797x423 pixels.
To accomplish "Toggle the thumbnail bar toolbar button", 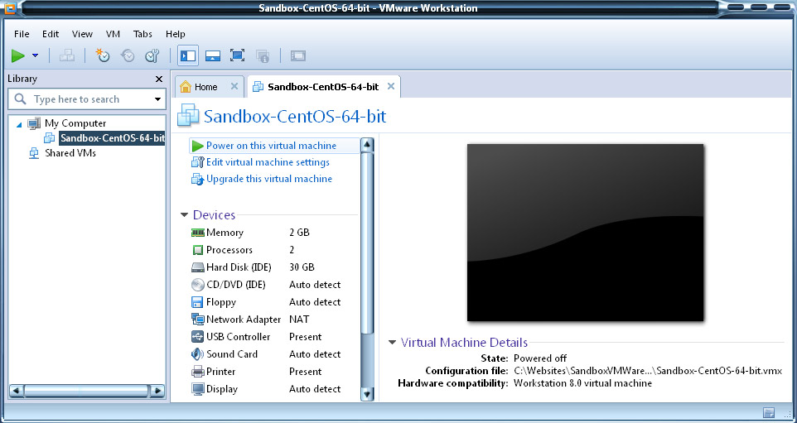I will pos(212,55).
